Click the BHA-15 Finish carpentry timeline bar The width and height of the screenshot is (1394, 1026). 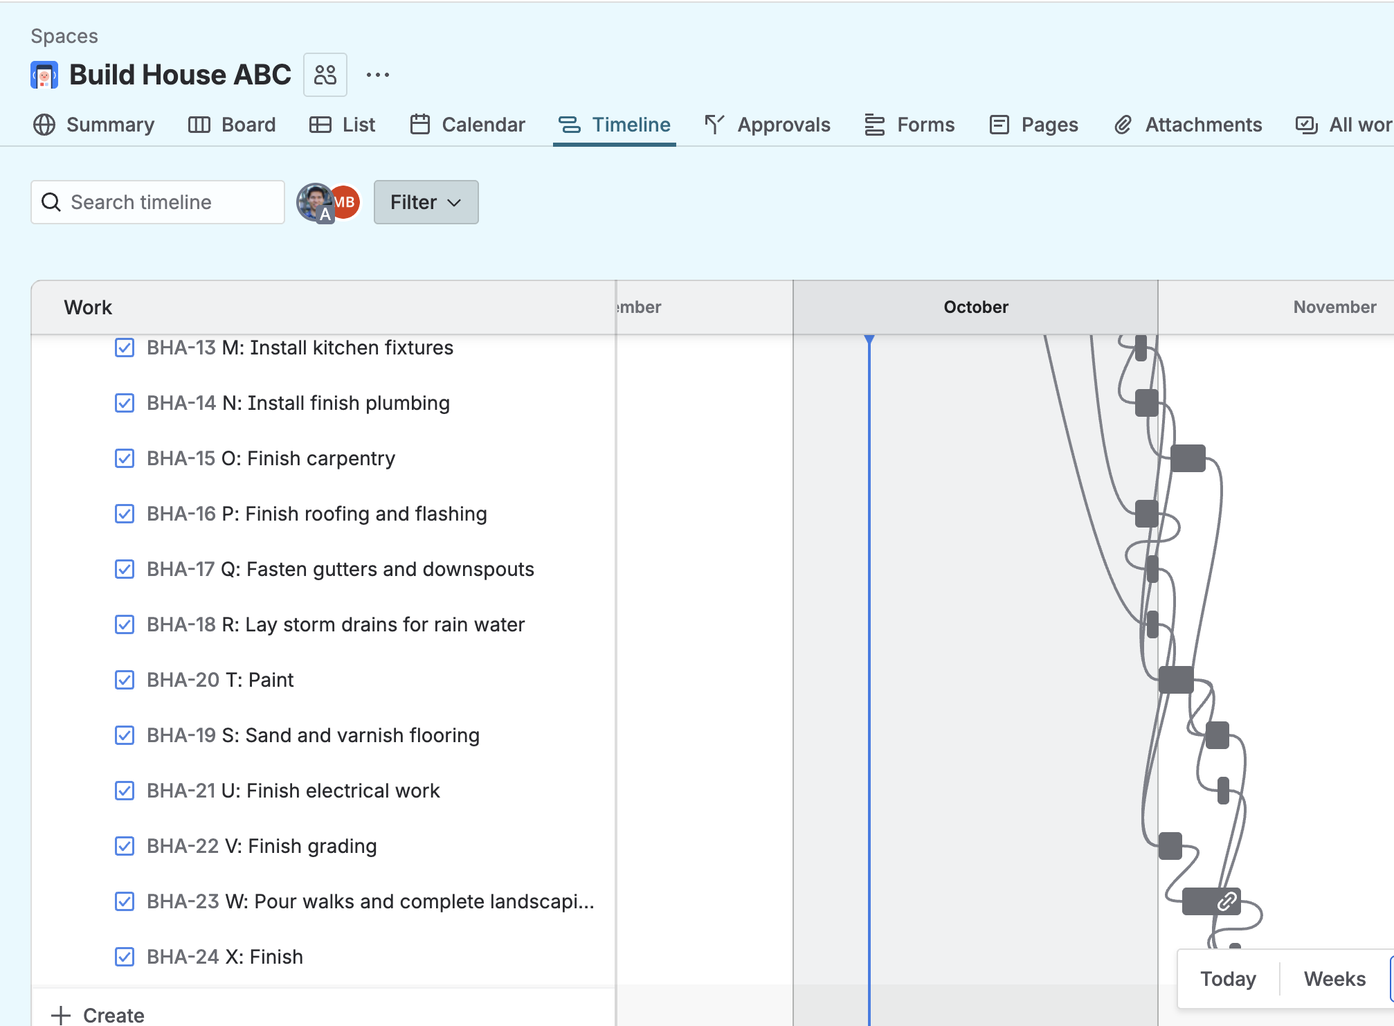tap(1188, 458)
